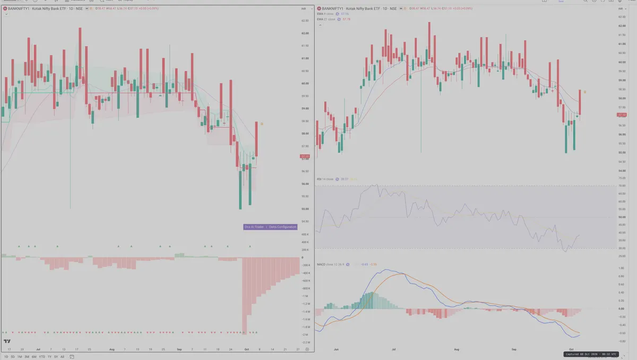
Task: Open left chart time axis settings gear
Action: coord(308,349)
